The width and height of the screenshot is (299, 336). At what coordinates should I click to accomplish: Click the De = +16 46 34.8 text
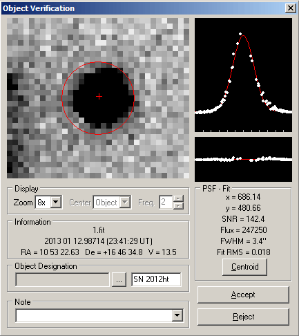[x=114, y=252]
